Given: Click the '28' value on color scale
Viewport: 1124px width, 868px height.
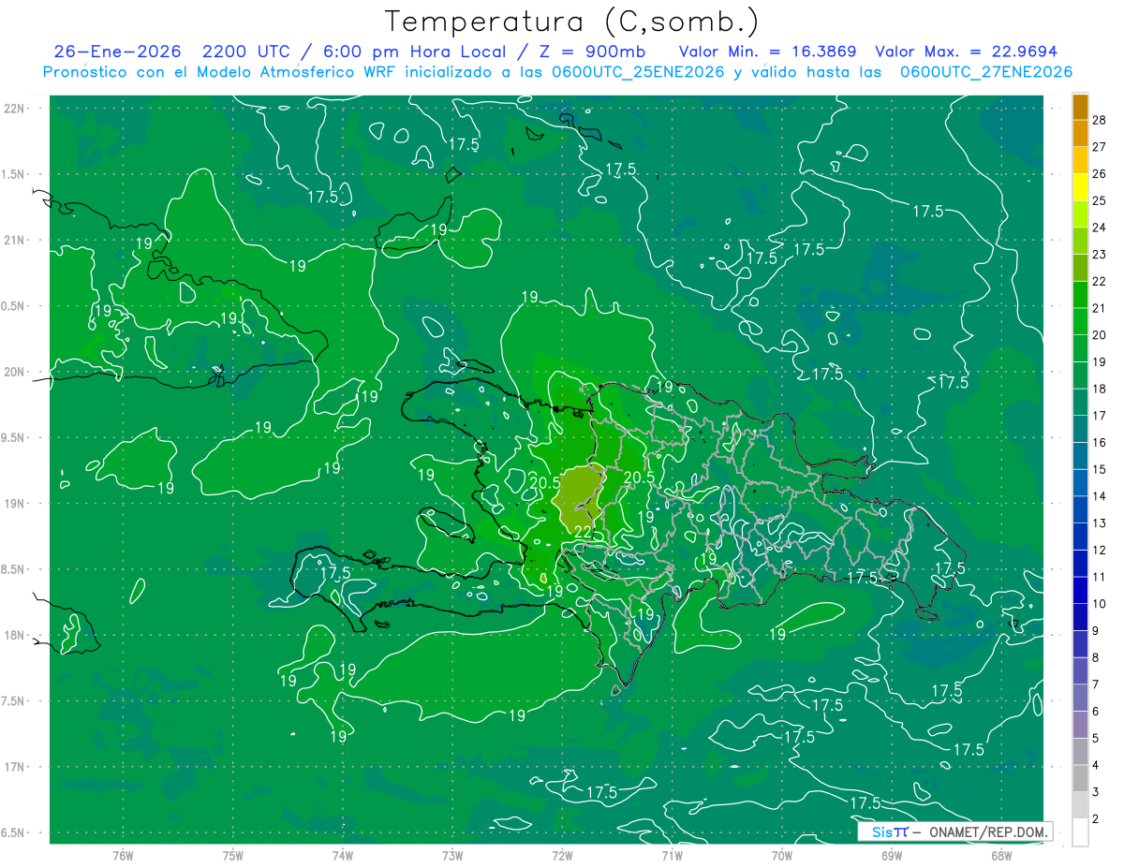Looking at the screenshot, I should click(1100, 119).
